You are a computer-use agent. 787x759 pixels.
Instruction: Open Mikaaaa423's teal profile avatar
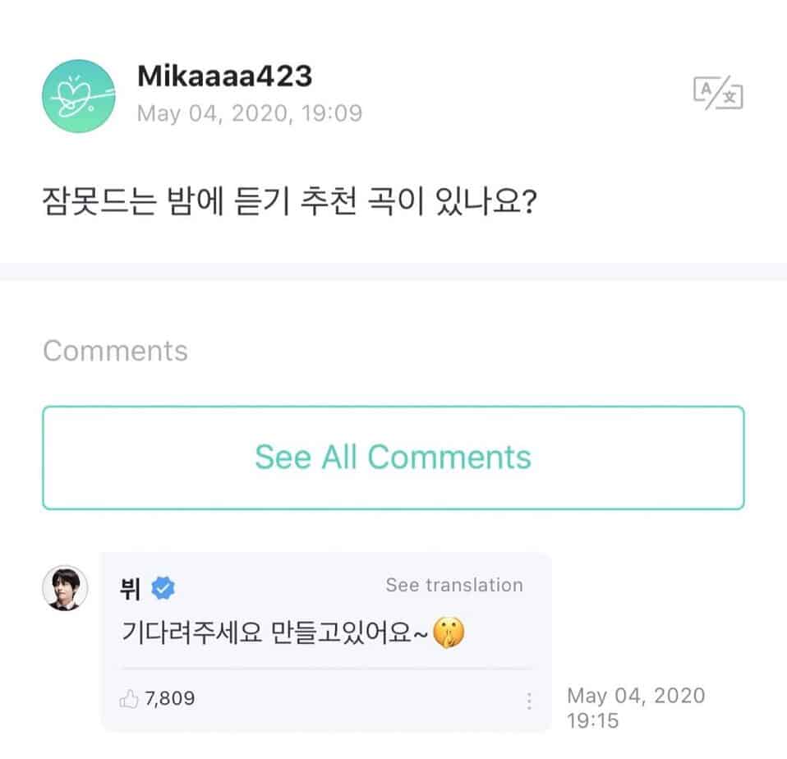click(x=78, y=95)
